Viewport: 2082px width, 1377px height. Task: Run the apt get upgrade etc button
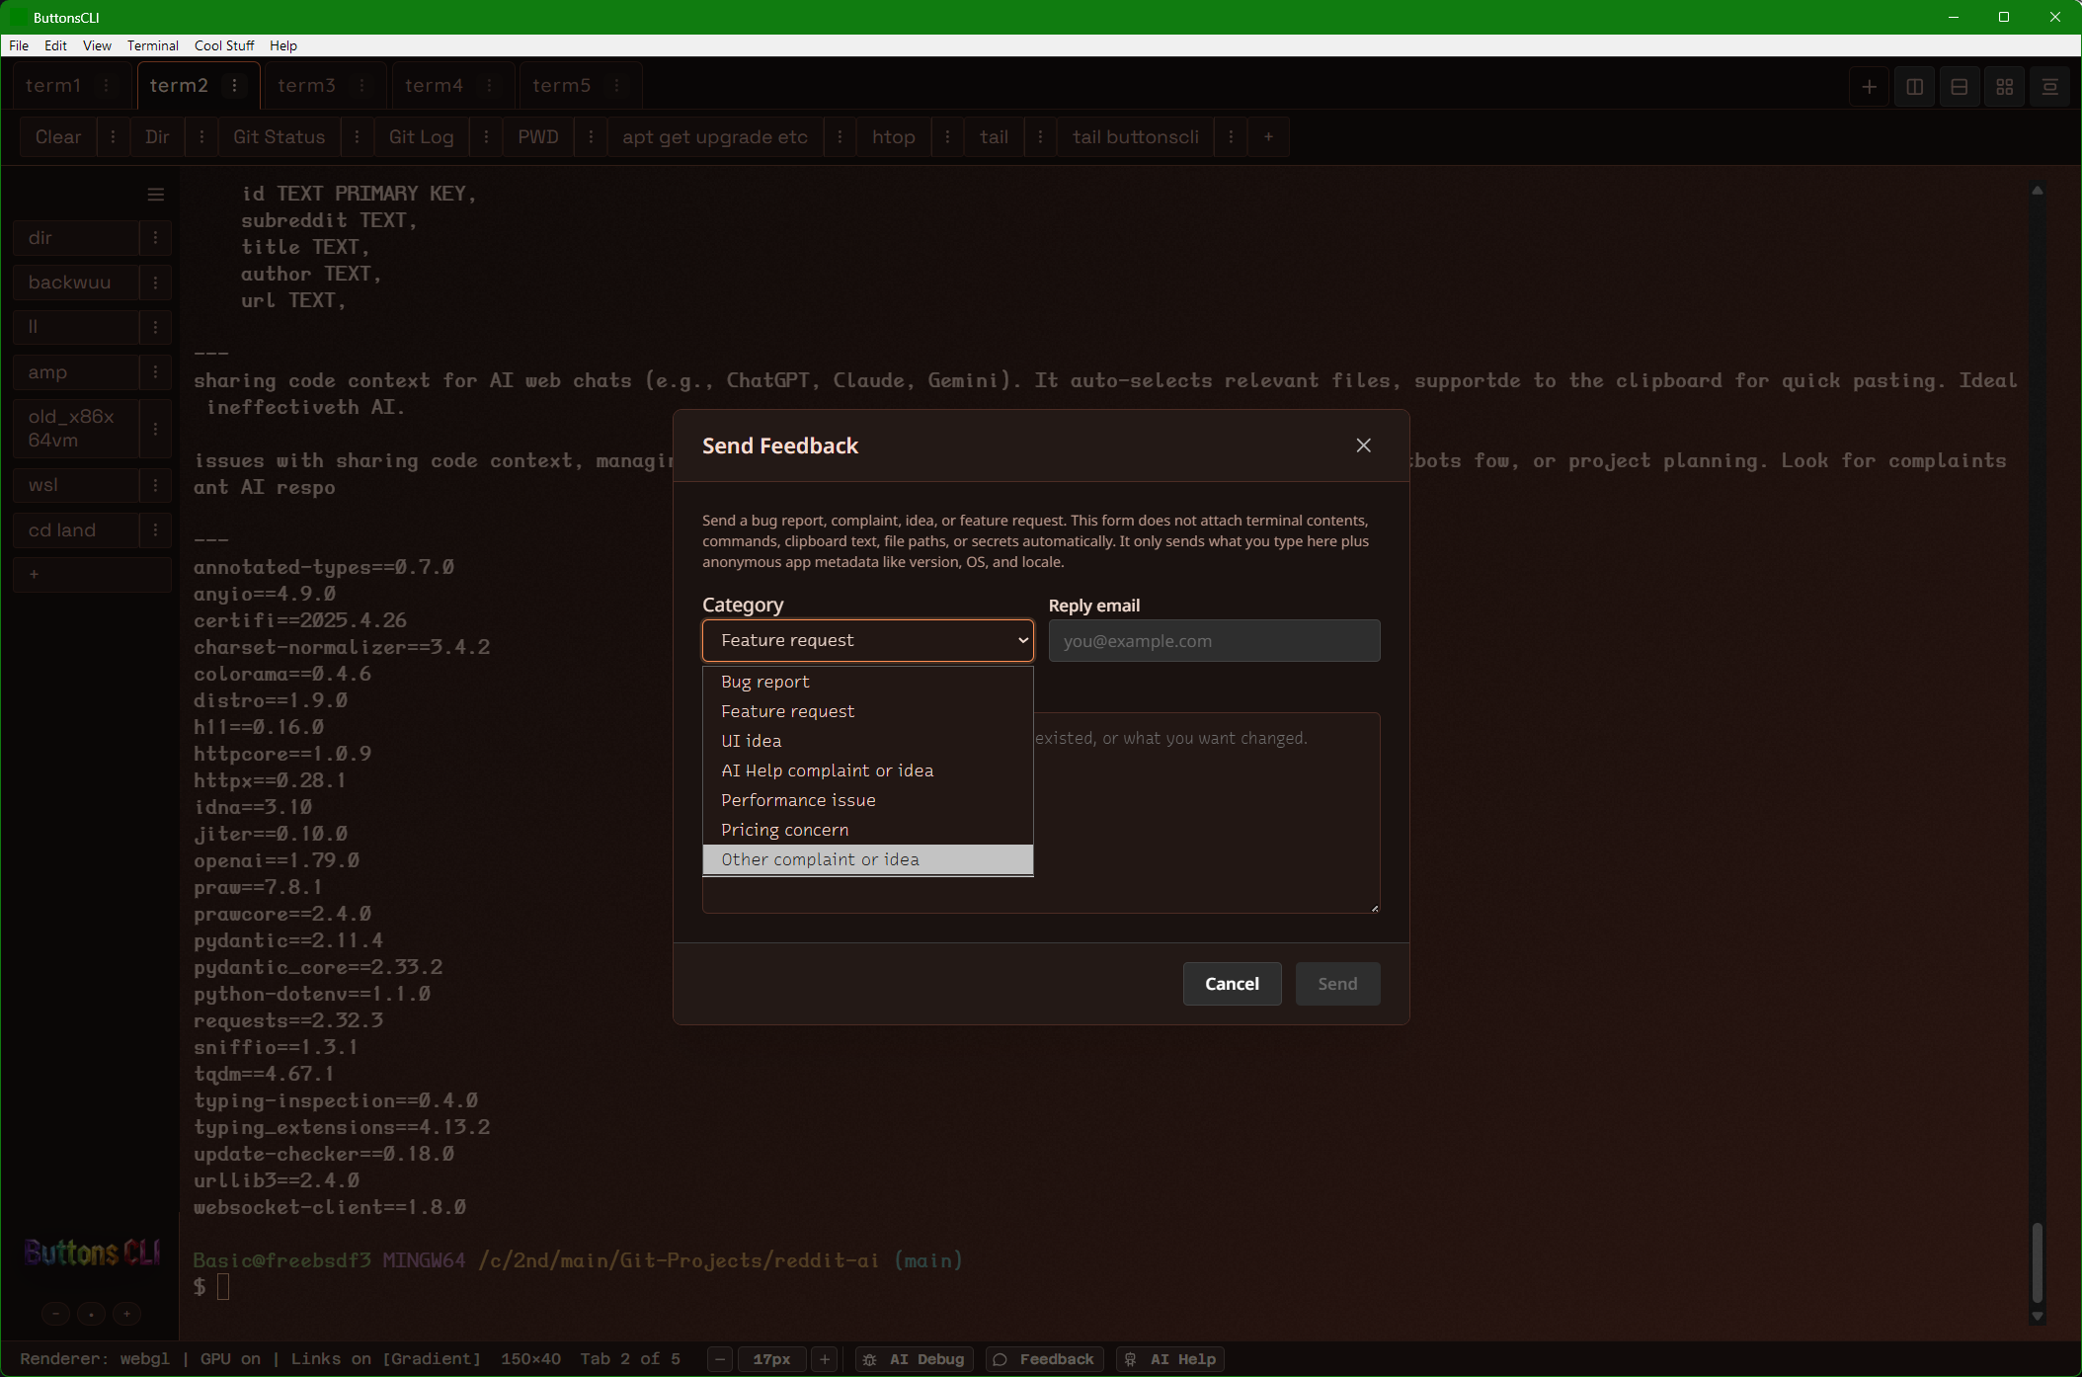pos(715,137)
